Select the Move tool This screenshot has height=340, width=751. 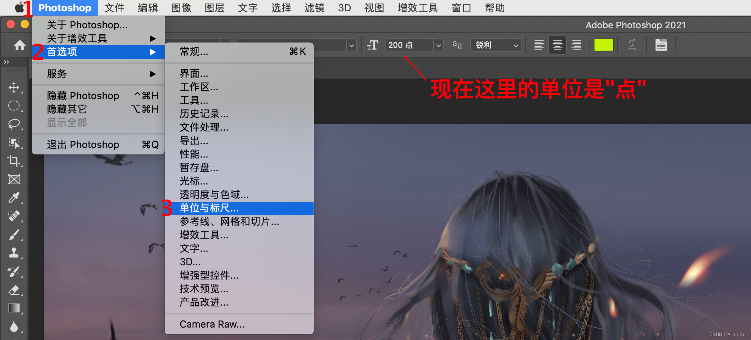tap(14, 87)
